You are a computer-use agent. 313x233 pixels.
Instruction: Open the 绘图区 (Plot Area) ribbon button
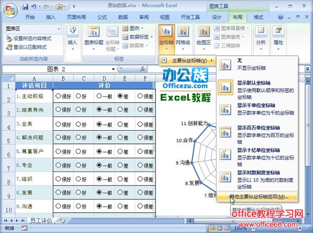tap(203, 39)
